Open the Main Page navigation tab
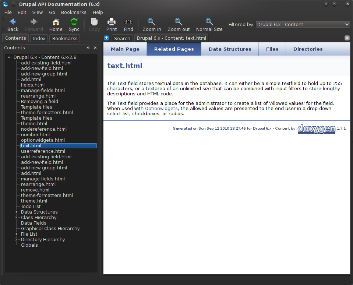 [x=125, y=49]
